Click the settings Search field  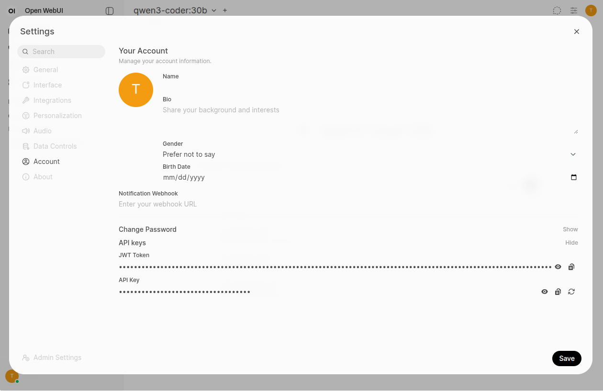point(66,52)
